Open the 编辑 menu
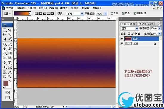The width and height of the screenshot is (164, 109). (21, 8)
